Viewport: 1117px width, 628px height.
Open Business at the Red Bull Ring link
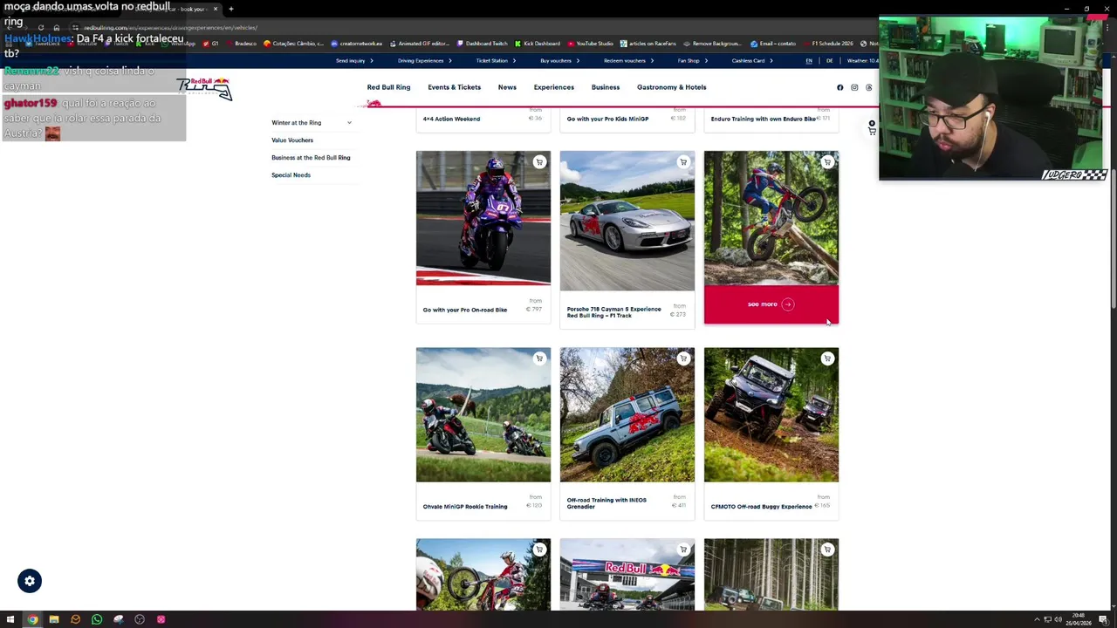[311, 158]
